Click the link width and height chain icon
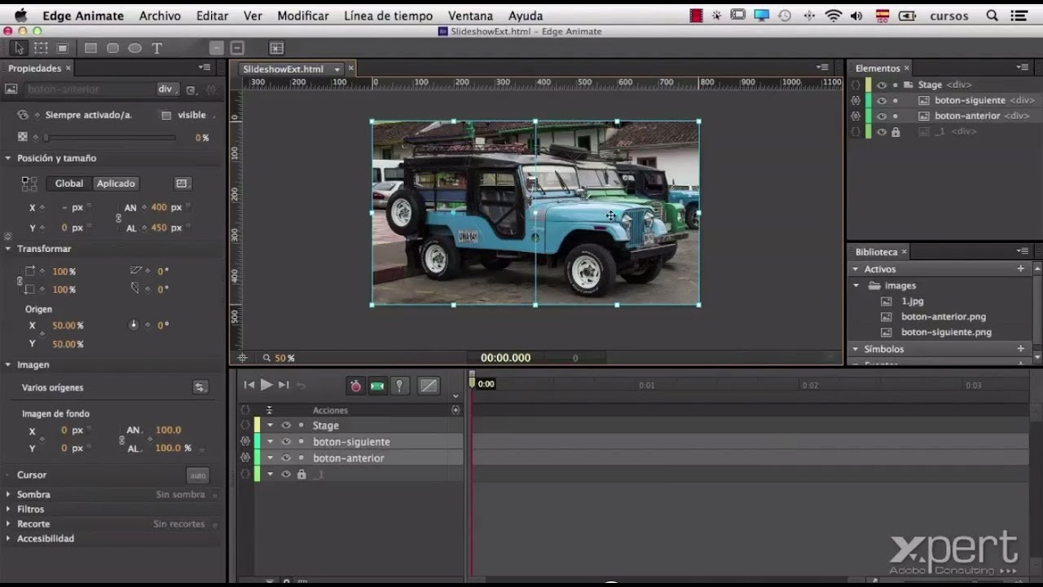 pyautogui.click(x=118, y=218)
